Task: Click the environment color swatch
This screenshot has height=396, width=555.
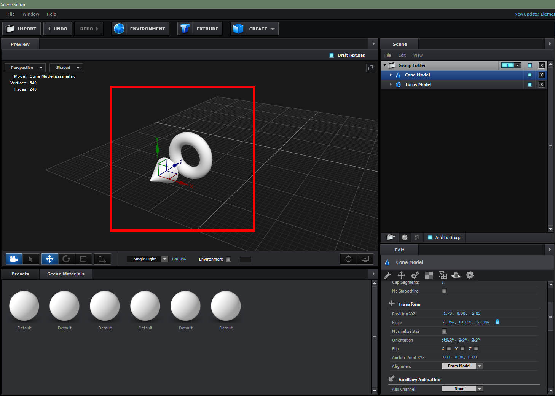Action: 245,259
